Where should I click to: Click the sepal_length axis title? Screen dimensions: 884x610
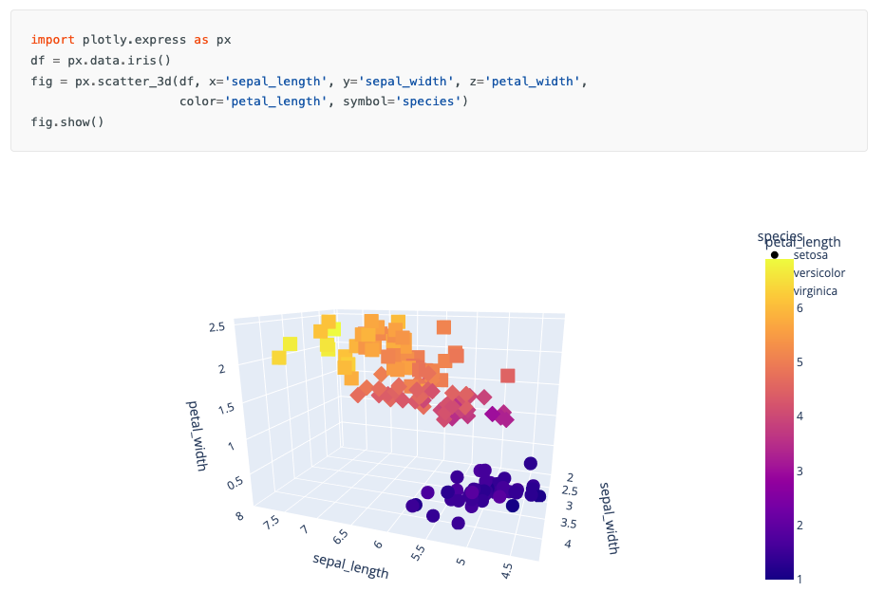coord(350,565)
